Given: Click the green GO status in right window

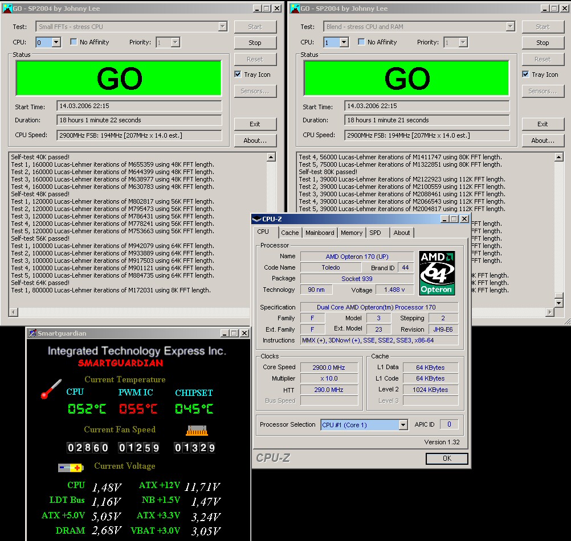Looking at the screenshot, I should pyautogui.click(x=406, y=78).
